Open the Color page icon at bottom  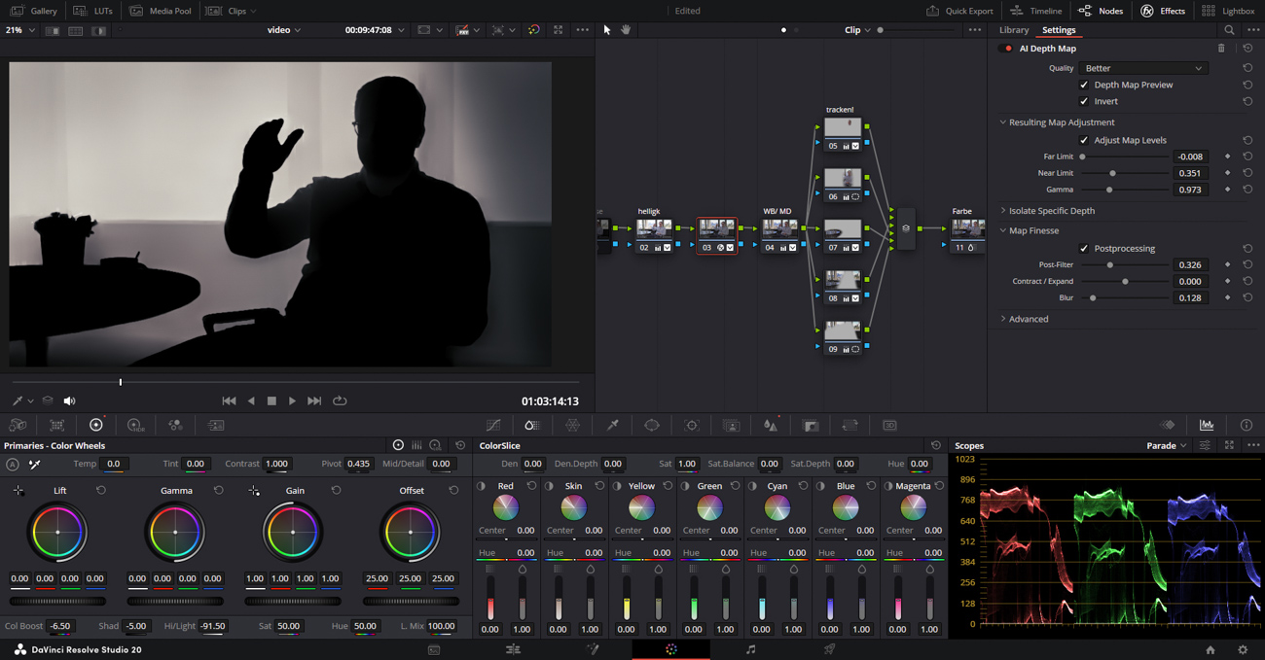[x=671, y=649]
